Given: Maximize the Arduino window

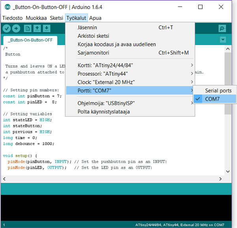Looking at the screenshot, I should click(x=200, y=7).
